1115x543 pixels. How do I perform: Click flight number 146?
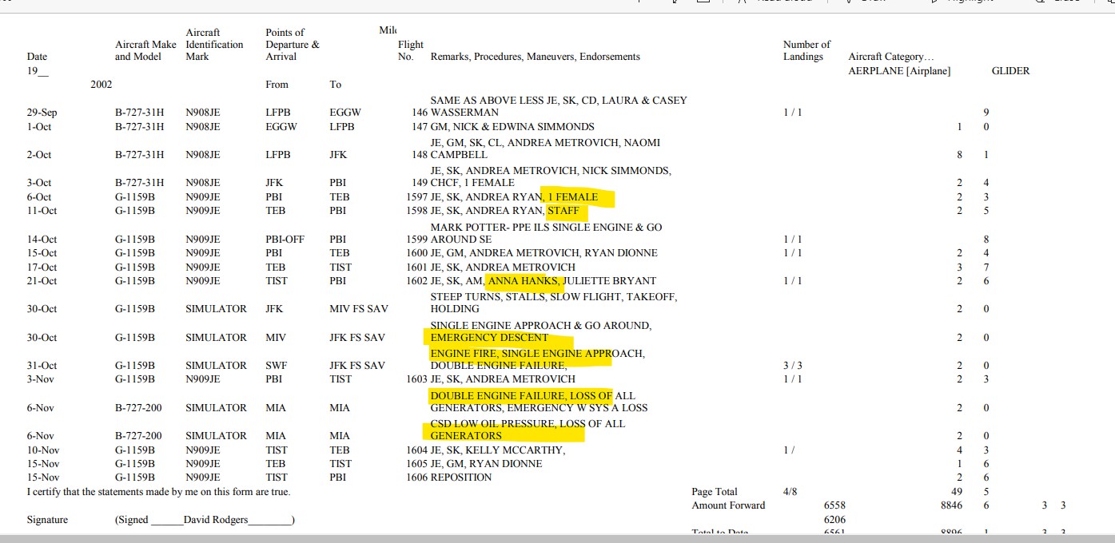pyautogui.click(x=420, y=113)
